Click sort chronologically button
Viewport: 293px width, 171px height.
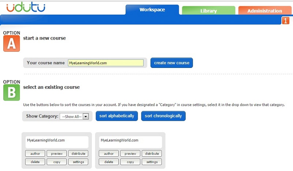[x=163, y=116]
